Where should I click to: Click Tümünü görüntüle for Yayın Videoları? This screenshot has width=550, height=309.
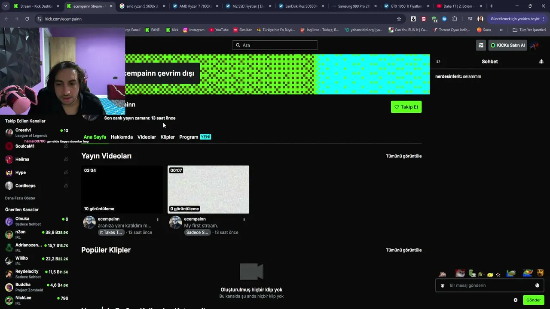(403, 156)
